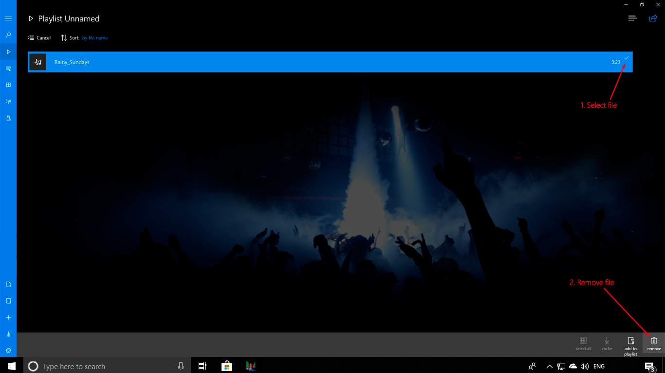Viewport: 665px width, 373px height.
Task: Start playback of Playlist Unnamed
Action: [x=31, y=18]
